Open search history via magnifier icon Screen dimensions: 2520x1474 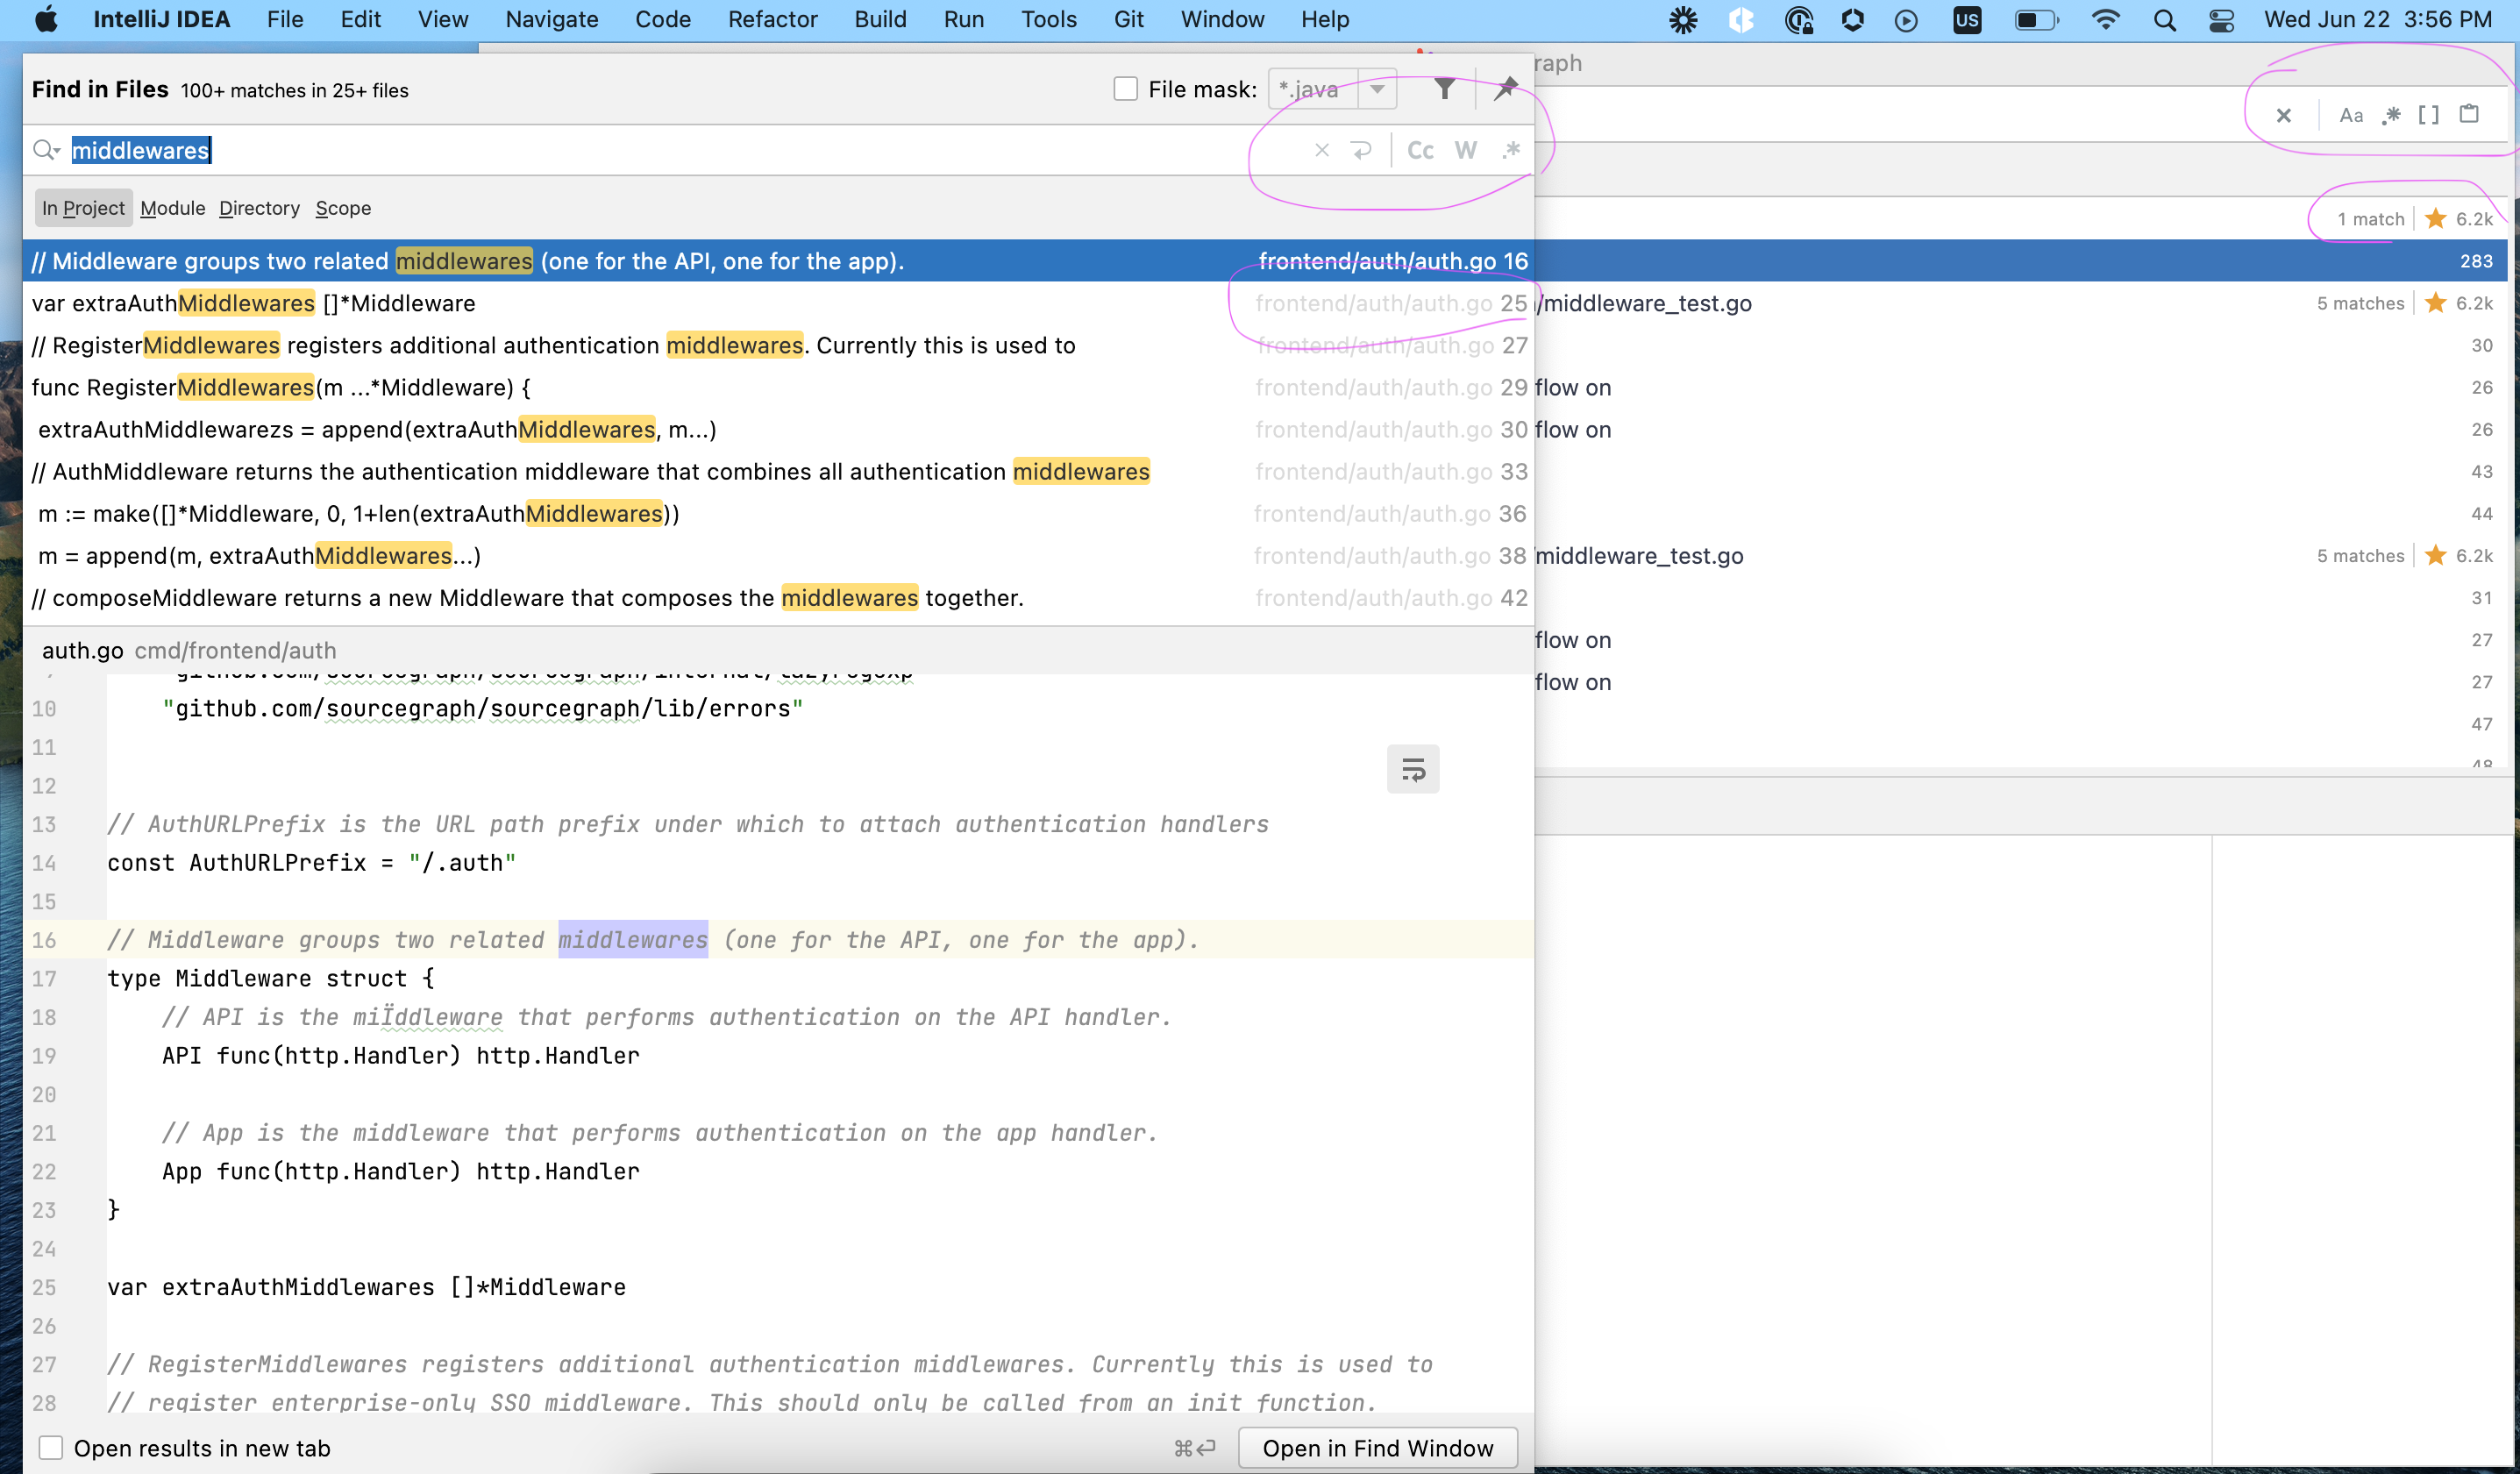click(x=46, y=150)
